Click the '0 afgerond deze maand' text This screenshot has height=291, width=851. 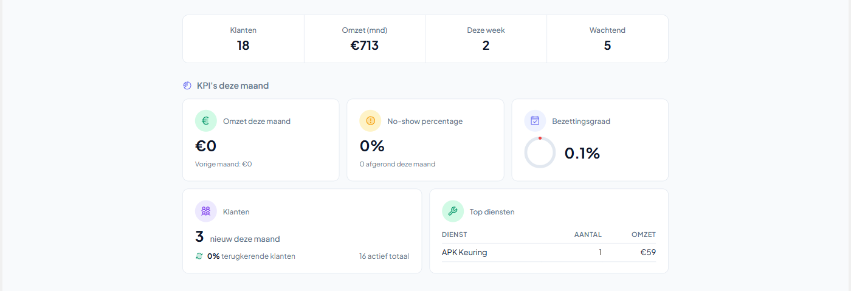(398, 164)
